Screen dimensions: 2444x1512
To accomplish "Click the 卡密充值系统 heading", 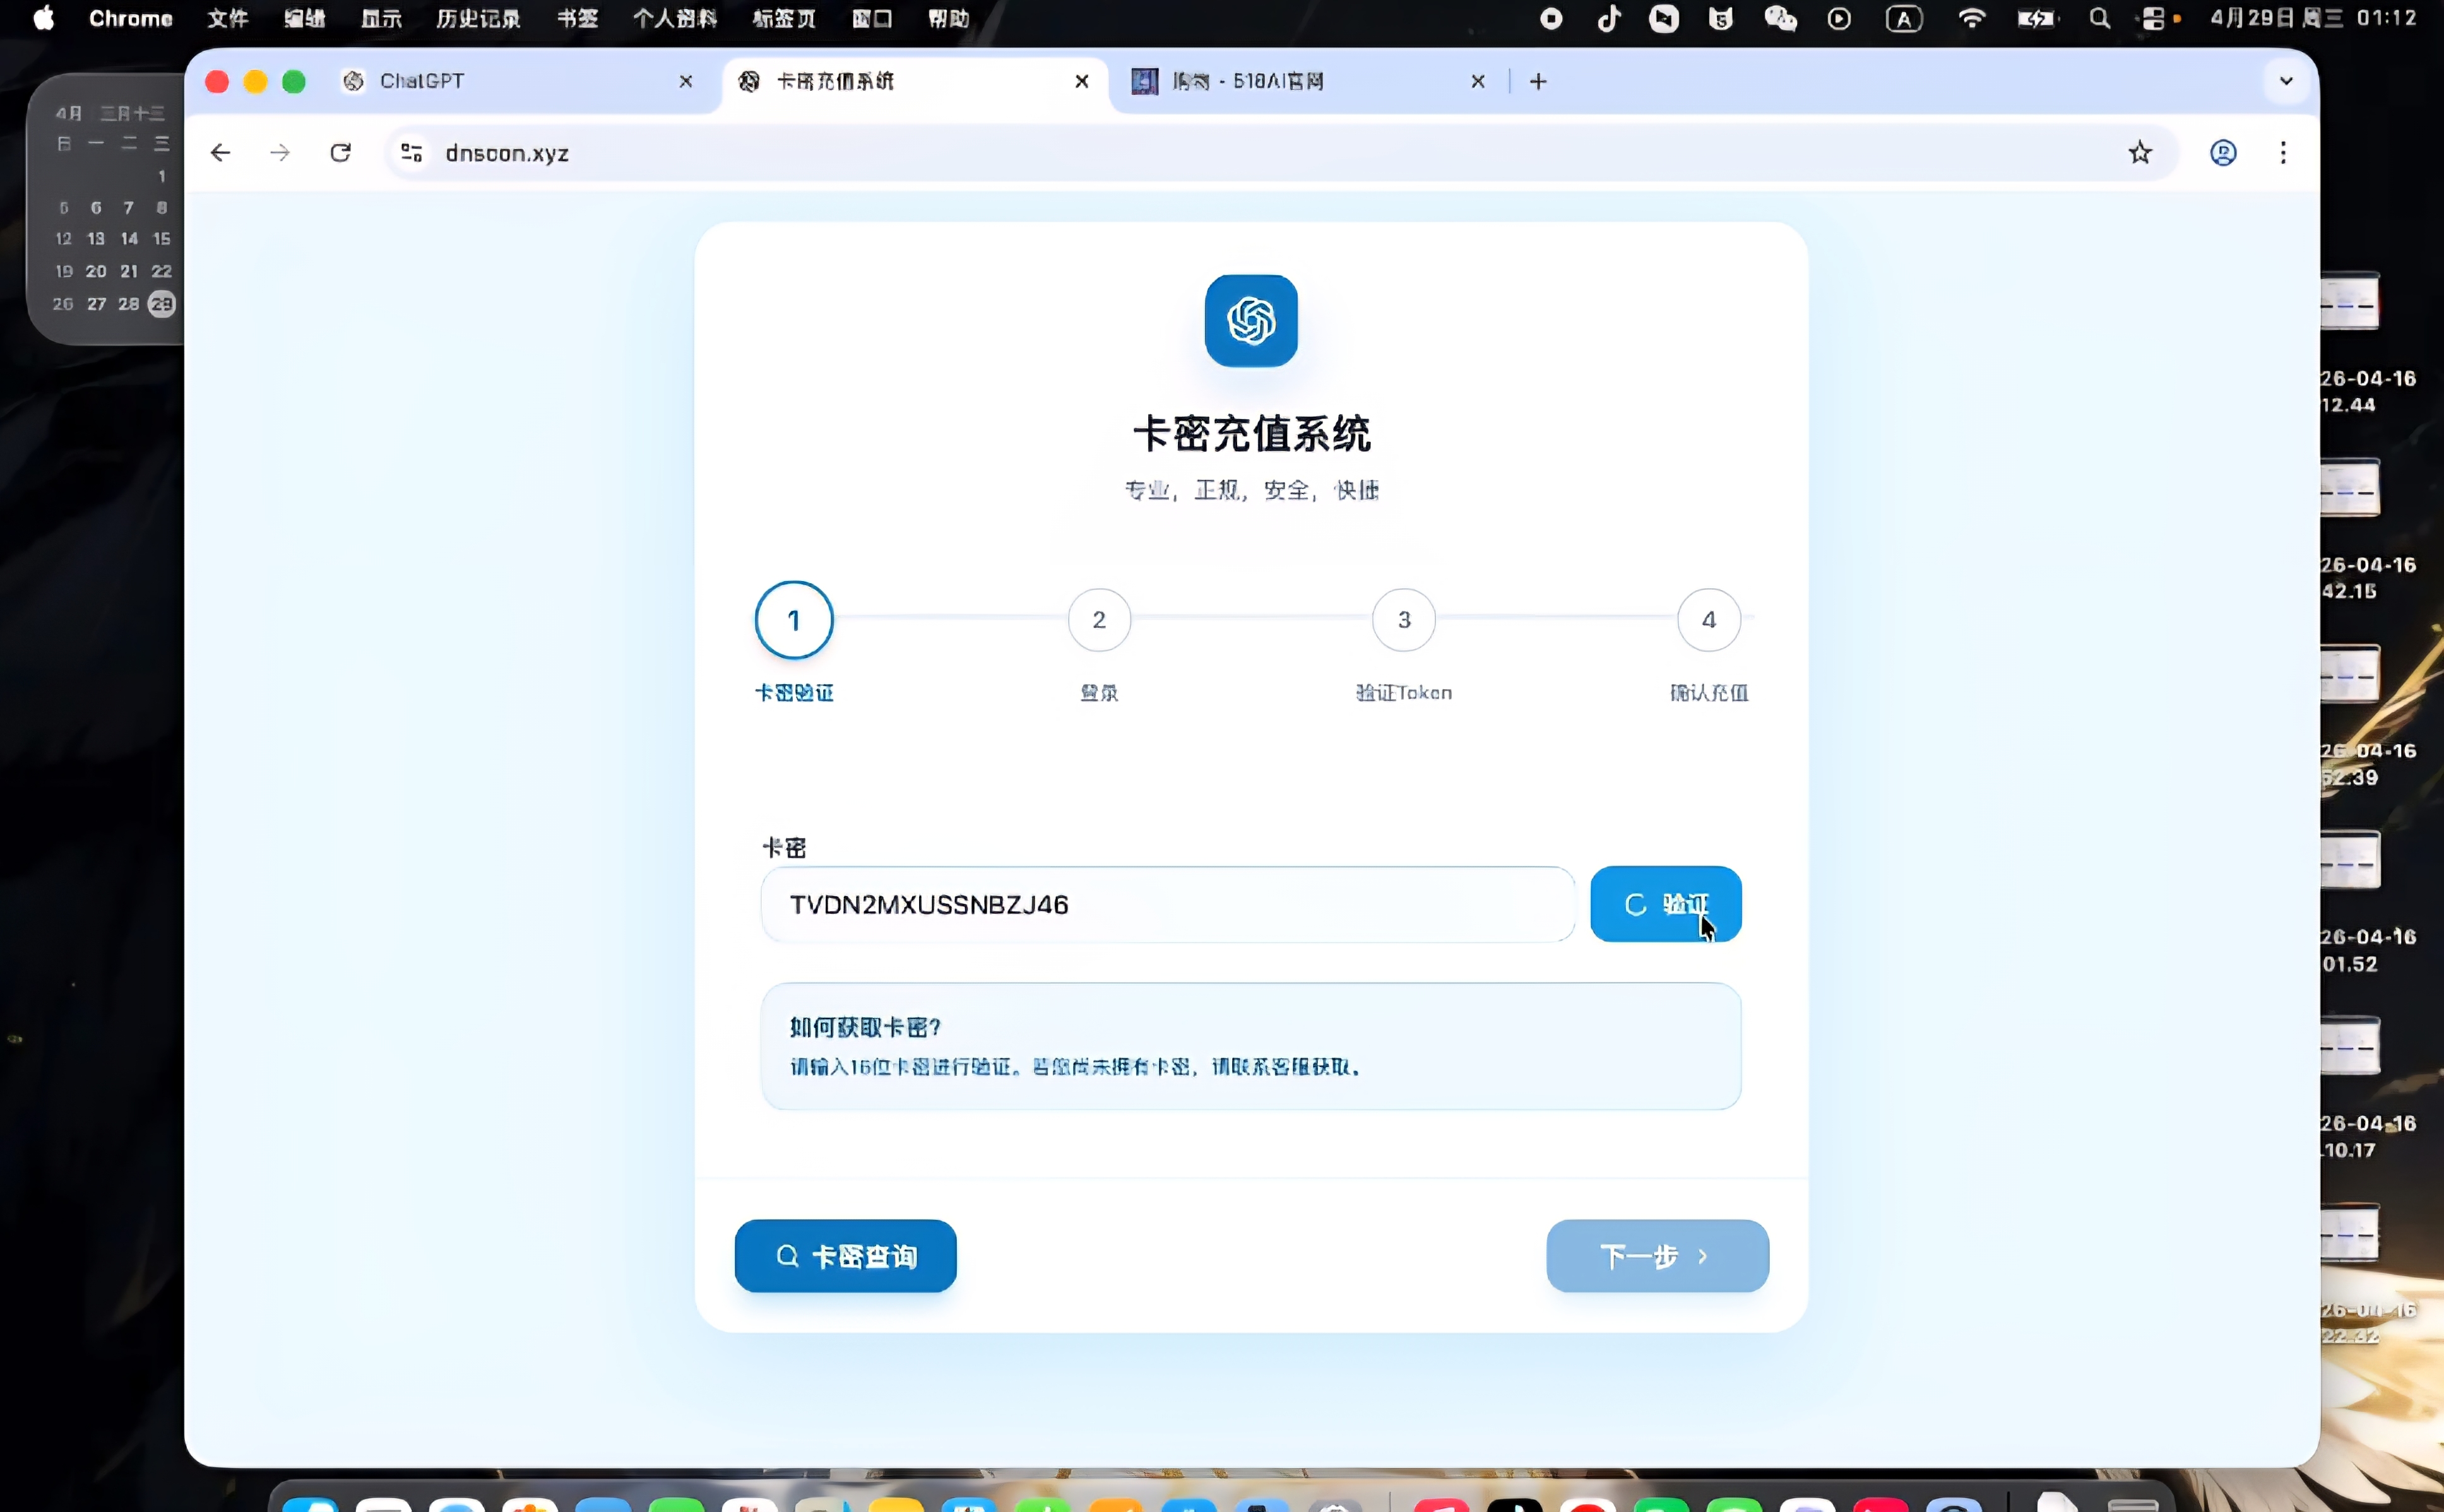I will (1251, 434).
